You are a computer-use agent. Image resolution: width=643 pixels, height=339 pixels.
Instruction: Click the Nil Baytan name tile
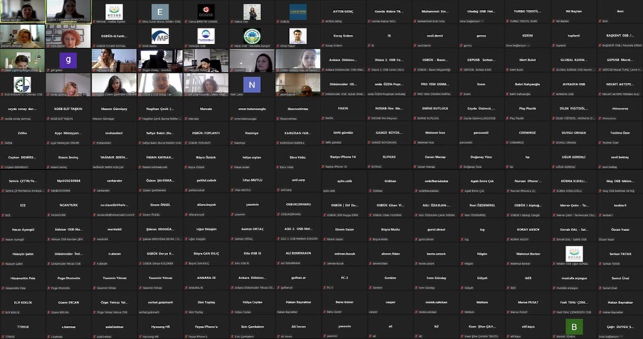point(574,12)
